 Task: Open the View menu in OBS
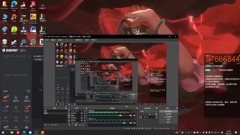coord(61,40)
